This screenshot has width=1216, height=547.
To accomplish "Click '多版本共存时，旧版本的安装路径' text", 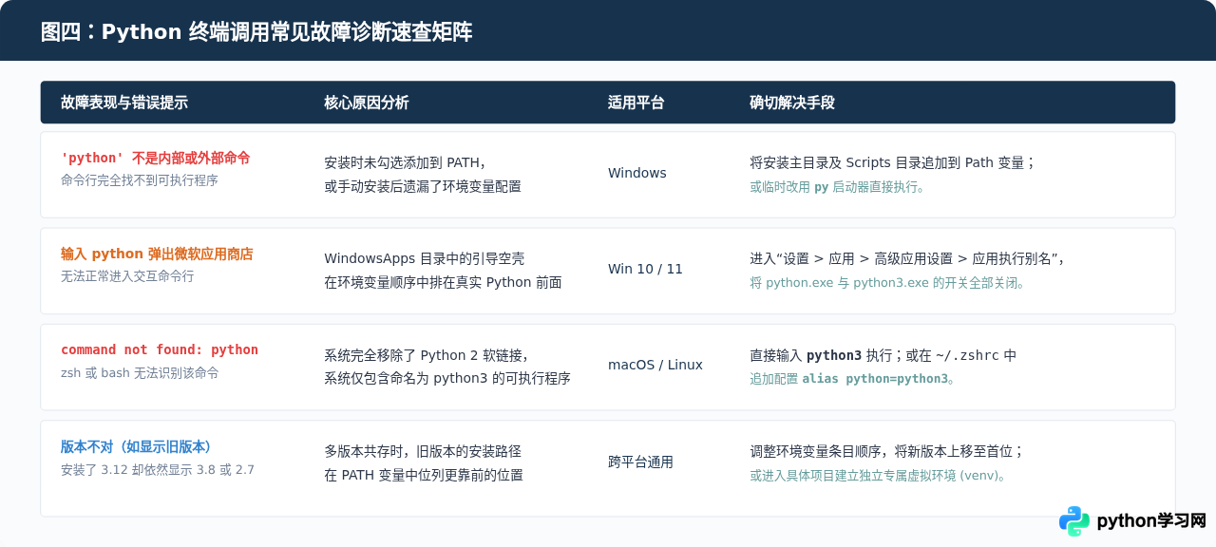I will tap(423, 451).
